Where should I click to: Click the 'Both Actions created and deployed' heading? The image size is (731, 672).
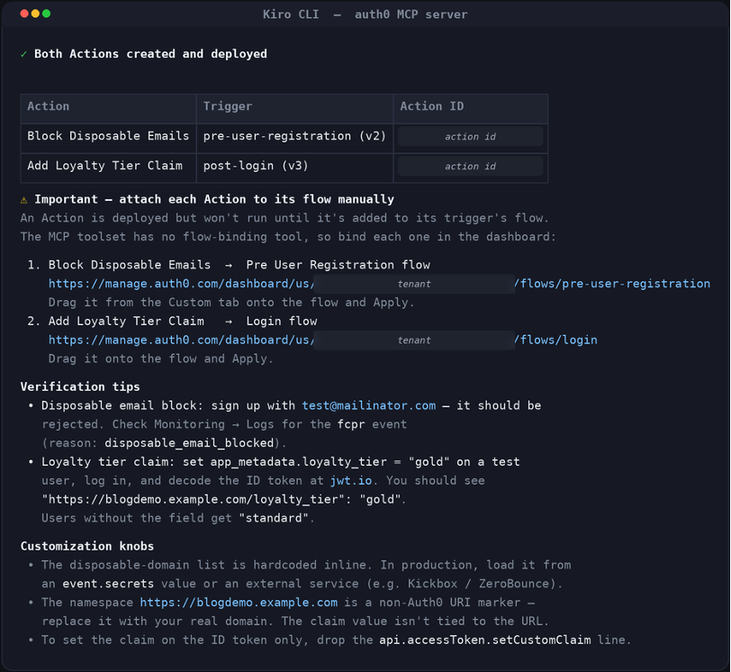click(x=150, y=54)
